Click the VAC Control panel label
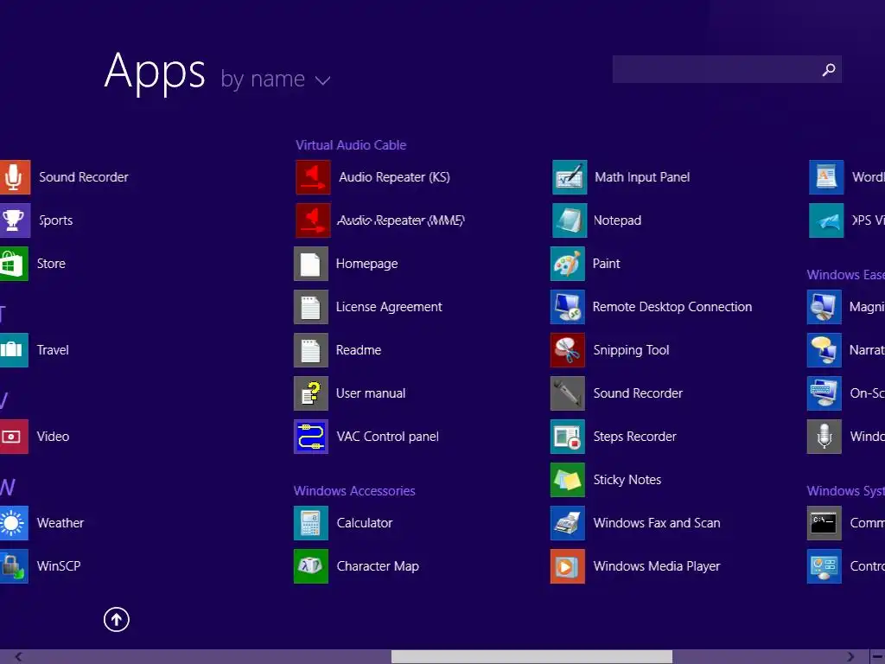 (x=388, y=437)
